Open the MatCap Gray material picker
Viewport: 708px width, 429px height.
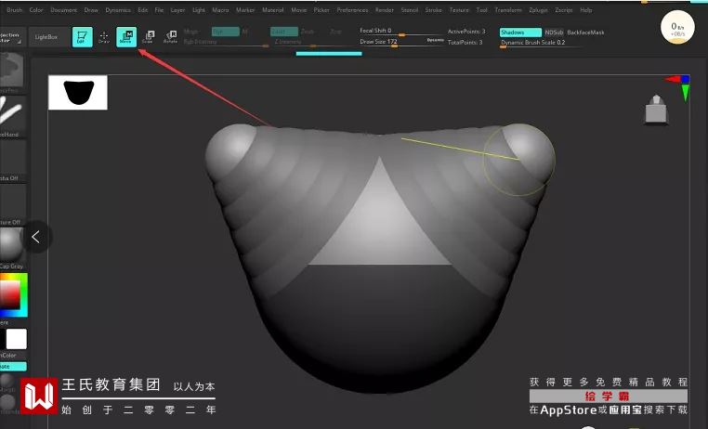tap(12, 249)
